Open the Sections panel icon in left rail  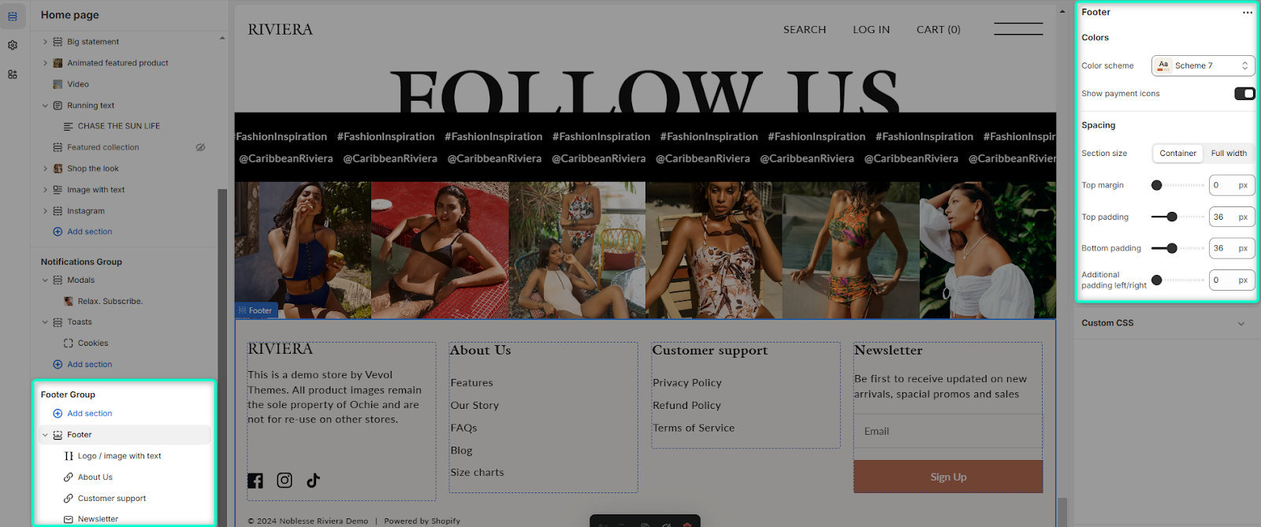[13, 17]
